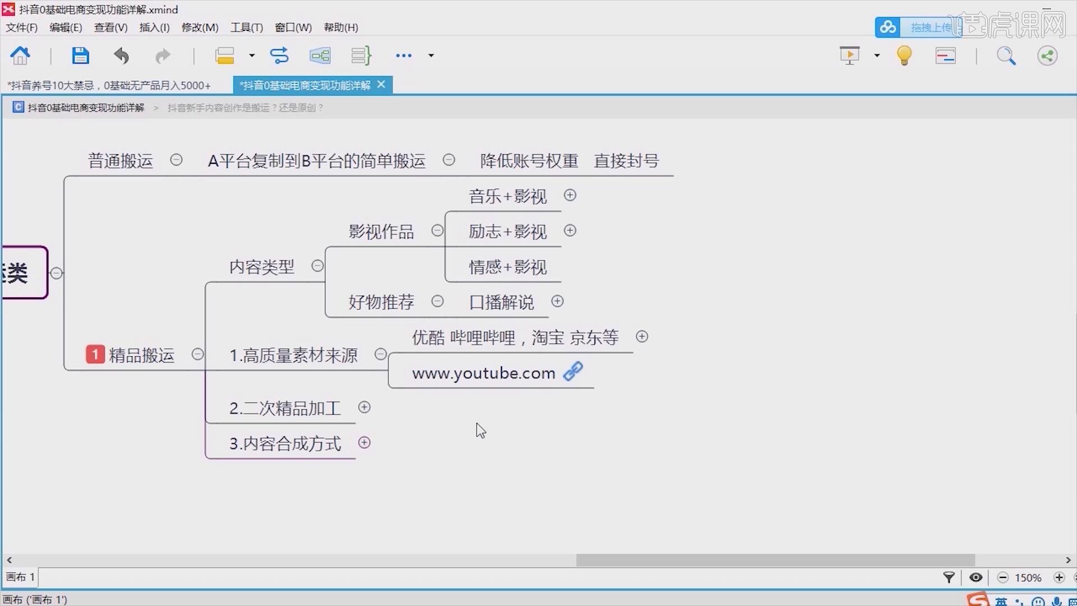
Task: Start presentation mode icon
Action: tap(849, 56)
